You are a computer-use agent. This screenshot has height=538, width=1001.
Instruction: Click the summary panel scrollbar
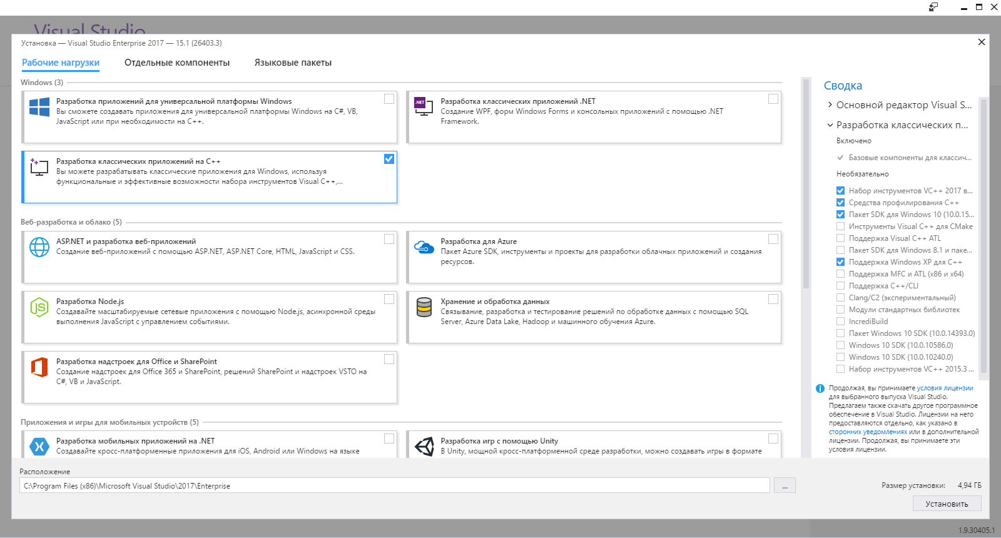tap(983, 238)
